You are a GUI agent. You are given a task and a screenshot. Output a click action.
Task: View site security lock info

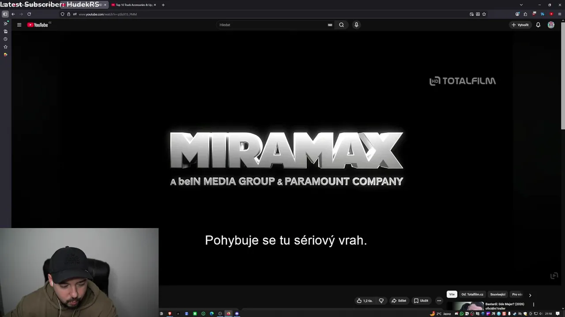68,14
